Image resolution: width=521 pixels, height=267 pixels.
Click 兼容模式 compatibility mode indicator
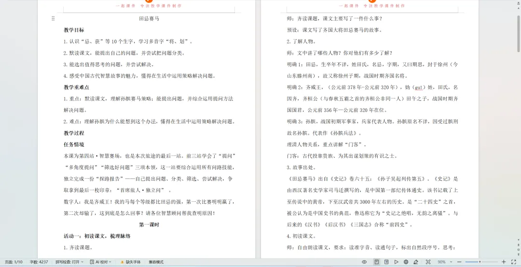point(156,262)
